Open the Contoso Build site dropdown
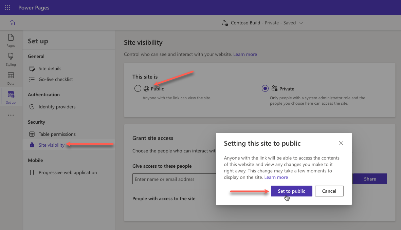 (x=301, y=22)
